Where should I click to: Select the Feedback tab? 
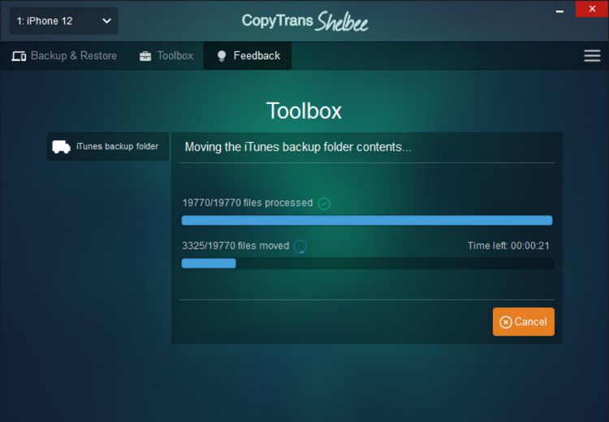click(x=248, y=56)
